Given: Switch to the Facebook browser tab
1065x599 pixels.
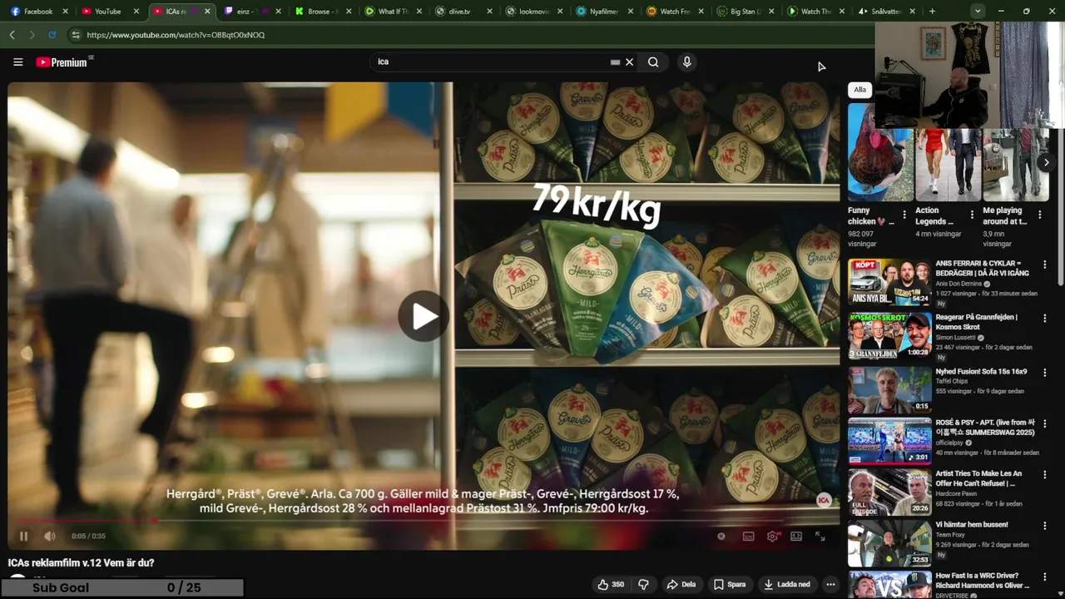Looking at the screenshot, I should [x=37, y=12].
